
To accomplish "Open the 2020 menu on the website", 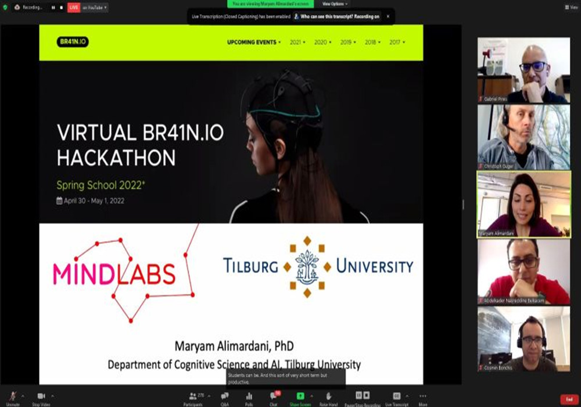I will click(x=322, y=42).
